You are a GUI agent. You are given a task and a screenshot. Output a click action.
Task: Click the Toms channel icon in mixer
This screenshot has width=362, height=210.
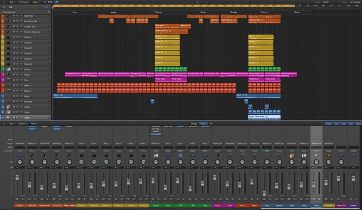pyautogui.click(x=316, y=156)
